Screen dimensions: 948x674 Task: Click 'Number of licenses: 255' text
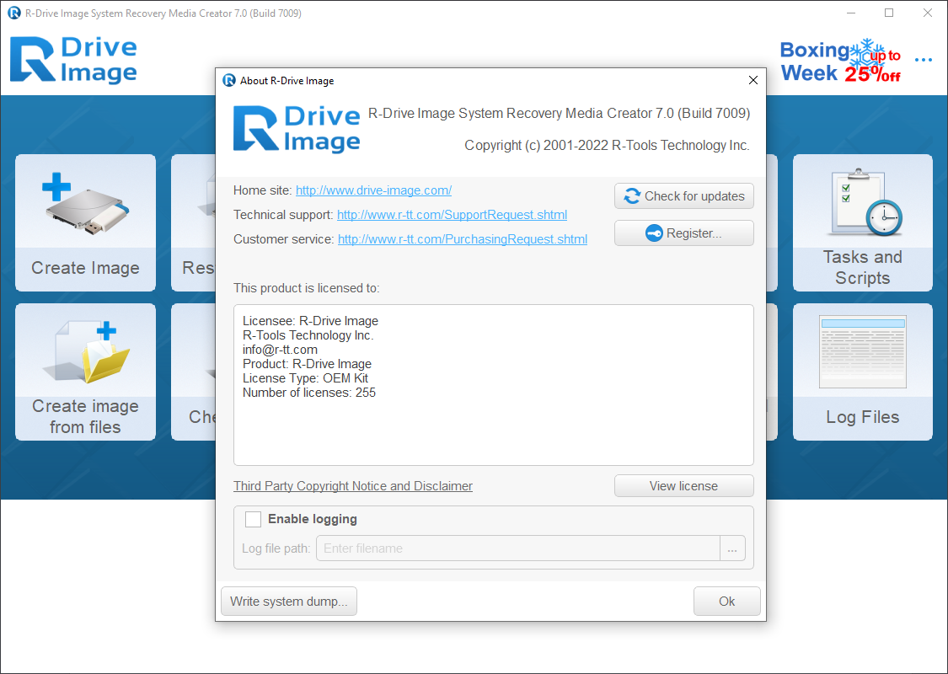pyautogui.click(x=309, y=393)
